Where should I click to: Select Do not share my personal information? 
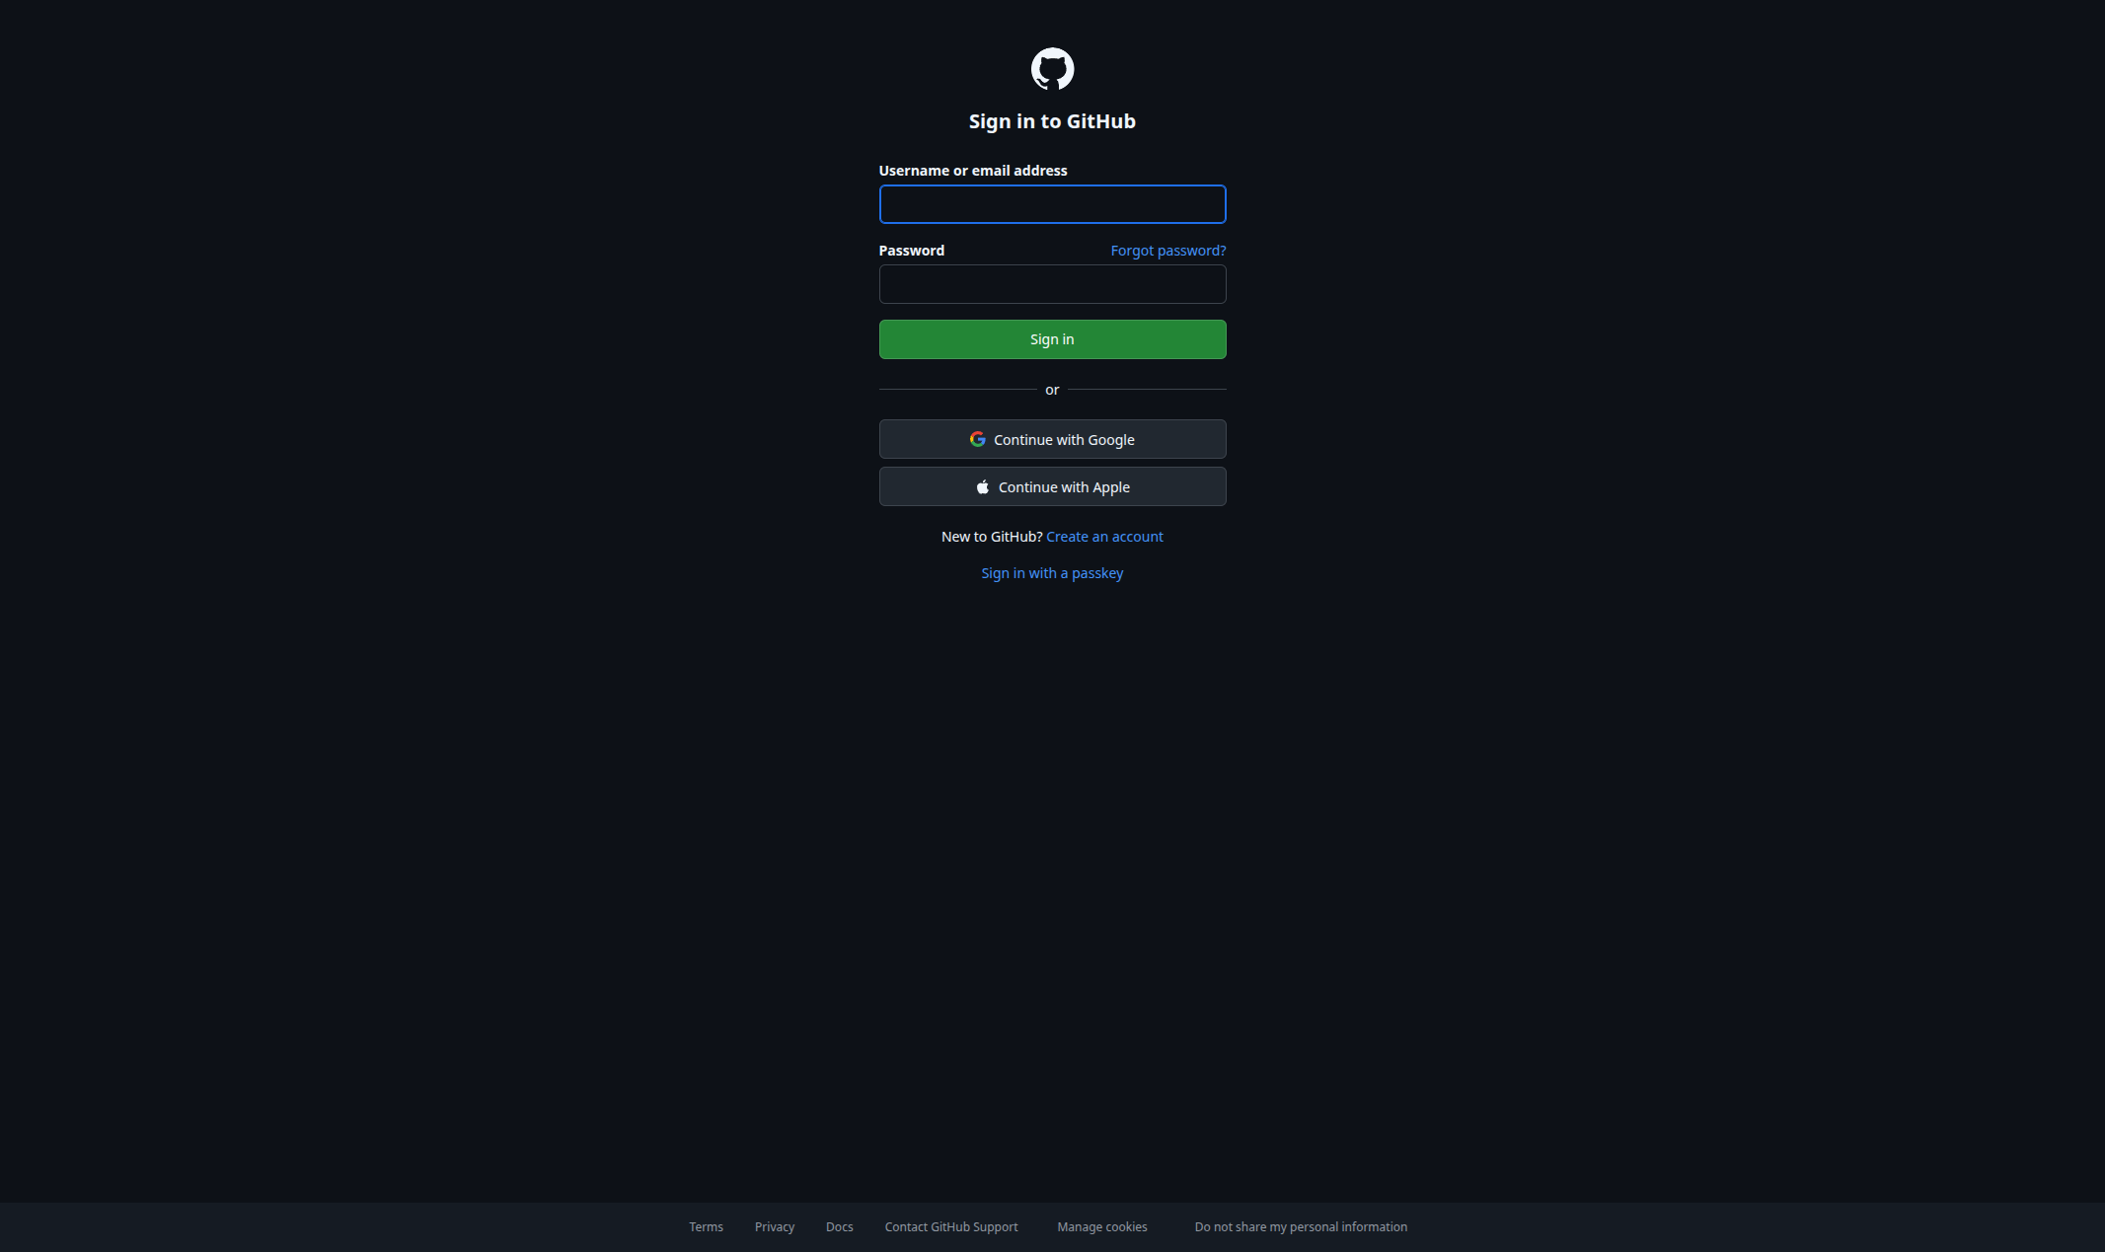pyautogui.click(x=1301, y=1226)
